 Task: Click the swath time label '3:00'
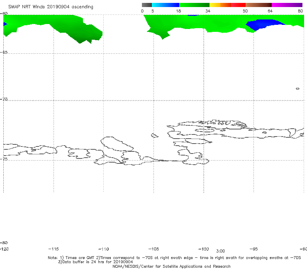click(220, 251)
